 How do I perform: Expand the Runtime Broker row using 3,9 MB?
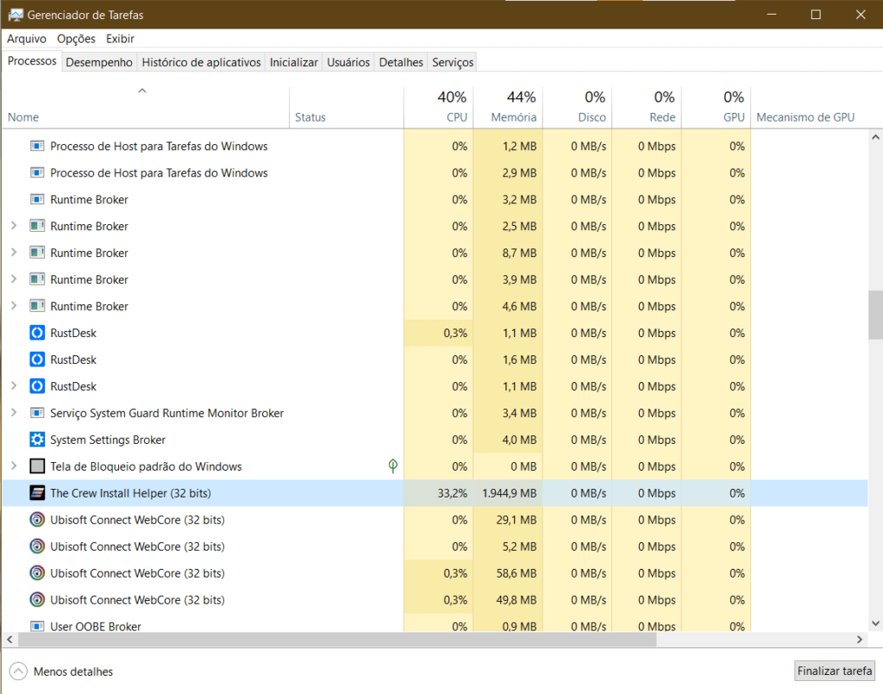(x=14, y=279)
